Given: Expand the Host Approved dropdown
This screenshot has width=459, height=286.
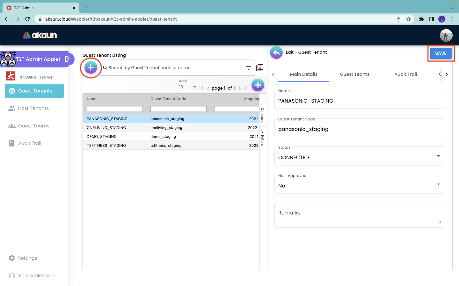Looking at the screenshot, I should coord(360,185).
